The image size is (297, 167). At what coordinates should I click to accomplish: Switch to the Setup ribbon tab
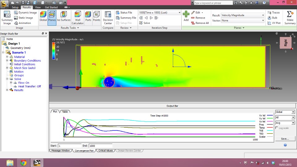point(15,7)
